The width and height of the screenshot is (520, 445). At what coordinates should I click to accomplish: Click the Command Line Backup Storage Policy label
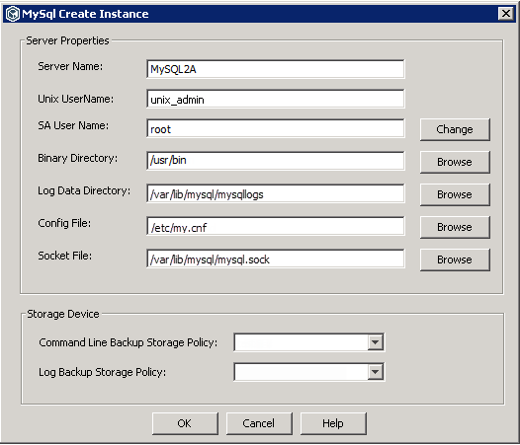(128, 342)
